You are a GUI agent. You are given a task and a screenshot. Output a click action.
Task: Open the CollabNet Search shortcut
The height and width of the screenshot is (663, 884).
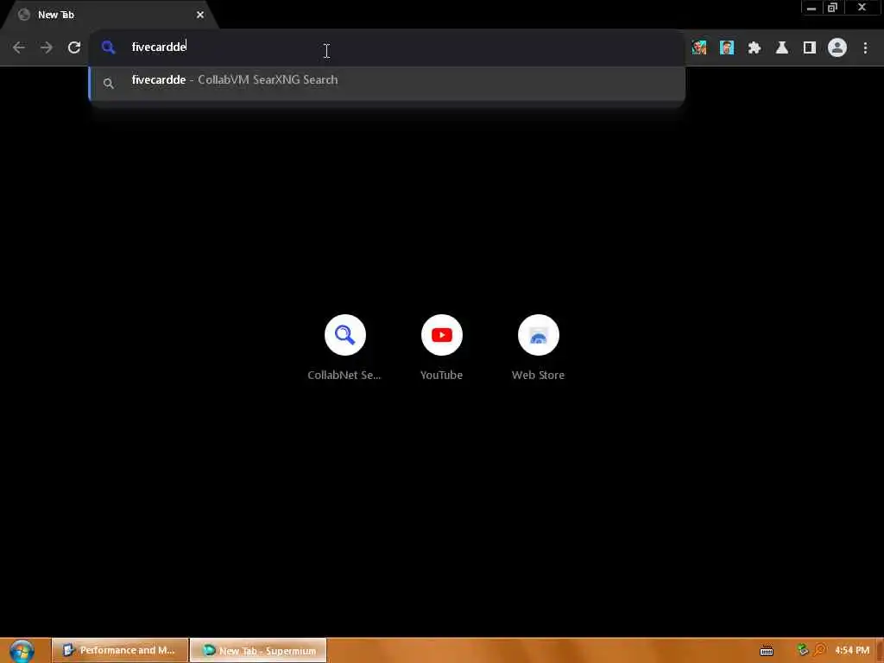[344, 347]
